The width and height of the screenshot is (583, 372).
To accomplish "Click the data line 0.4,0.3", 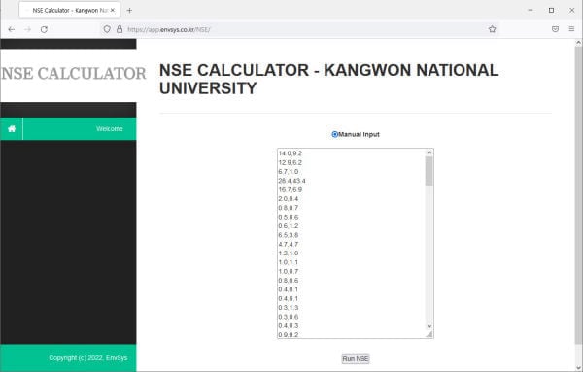I will tap(289, 326).
